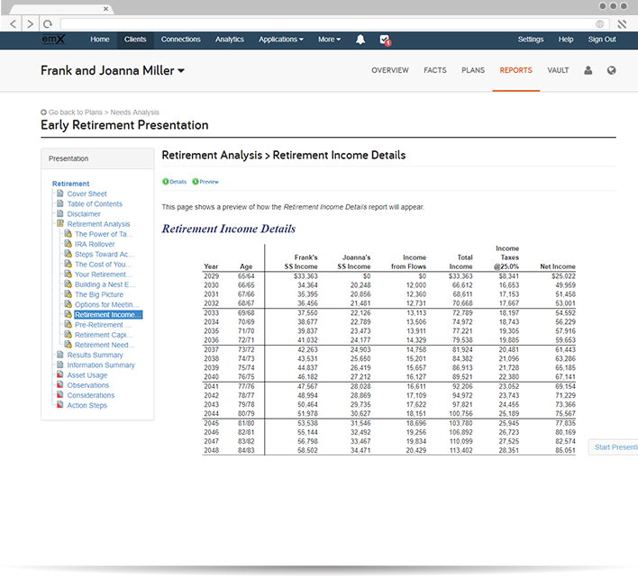The height and width of the screenshot is (576, 638).
Task: Click the notifications bell icon
Action: click(360, 40)
